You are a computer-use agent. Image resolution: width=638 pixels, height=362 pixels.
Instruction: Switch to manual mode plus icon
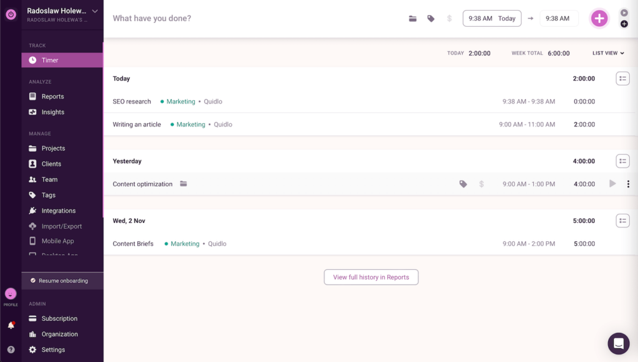624,24
